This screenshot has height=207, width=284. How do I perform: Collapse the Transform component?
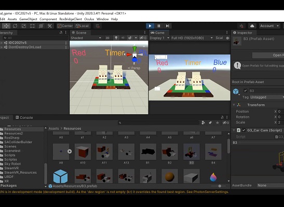pos(234,105)
